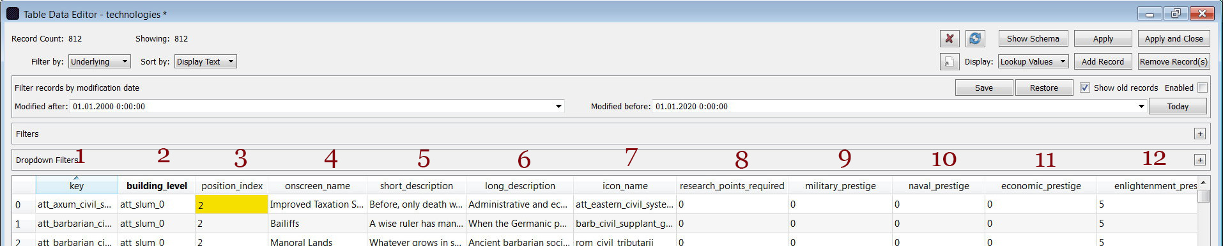Screen dimensions: 1223x246
Task: Select row header 0 in the table
Action: coord(24,204)
